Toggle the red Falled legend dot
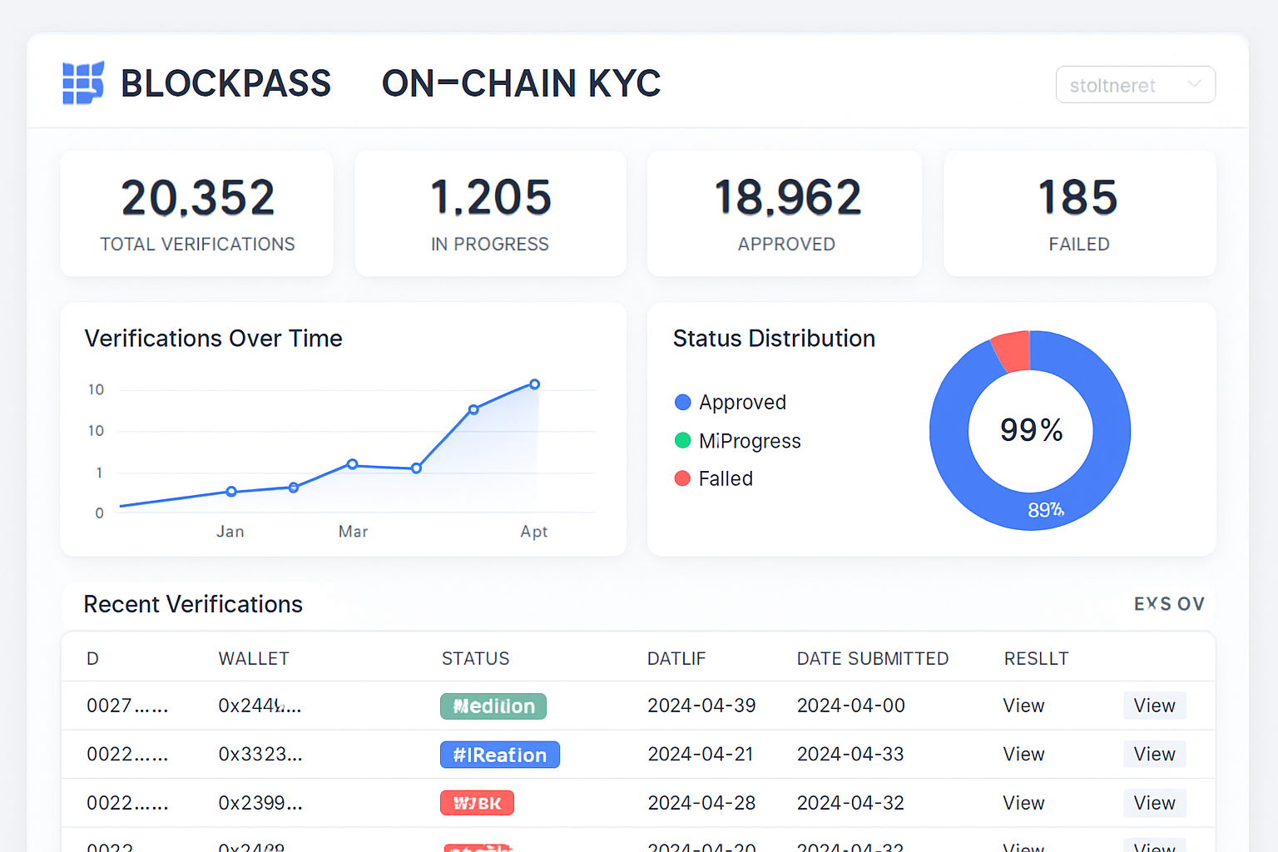Screen dimensions: 1278x852 (x=682, y=478)
